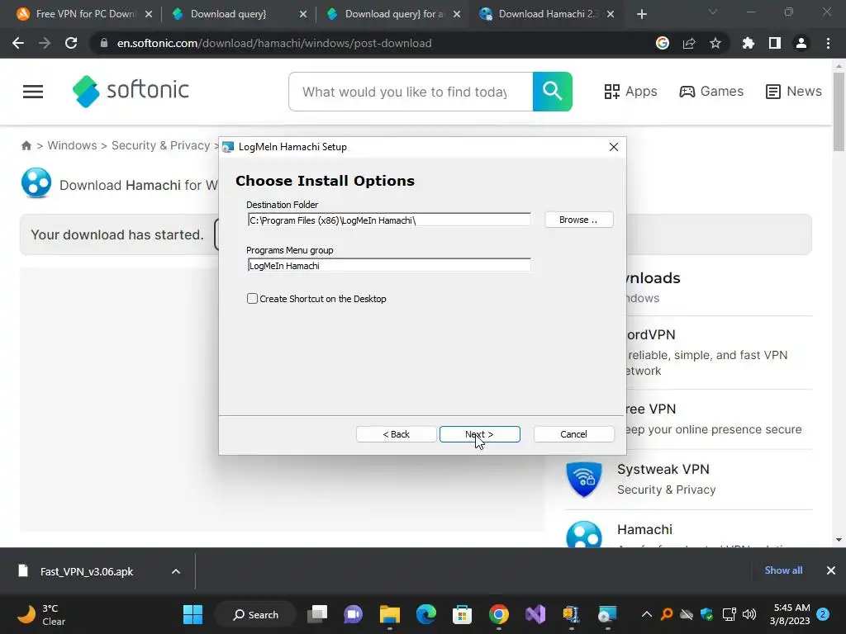Go back in browser history
Screen dimensions: 846x634
pos(18,43)
